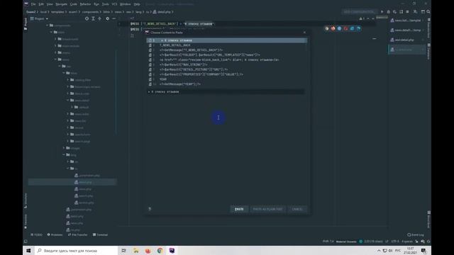Open Add Configuration selector
The width and height of the screenshot is (454, 255).
[x=359, y=12]
